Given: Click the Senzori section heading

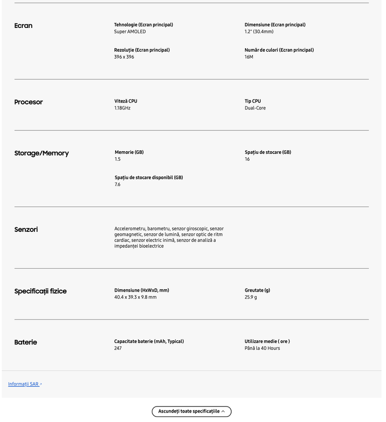Looking at the screenshot, I should (26, 229).
